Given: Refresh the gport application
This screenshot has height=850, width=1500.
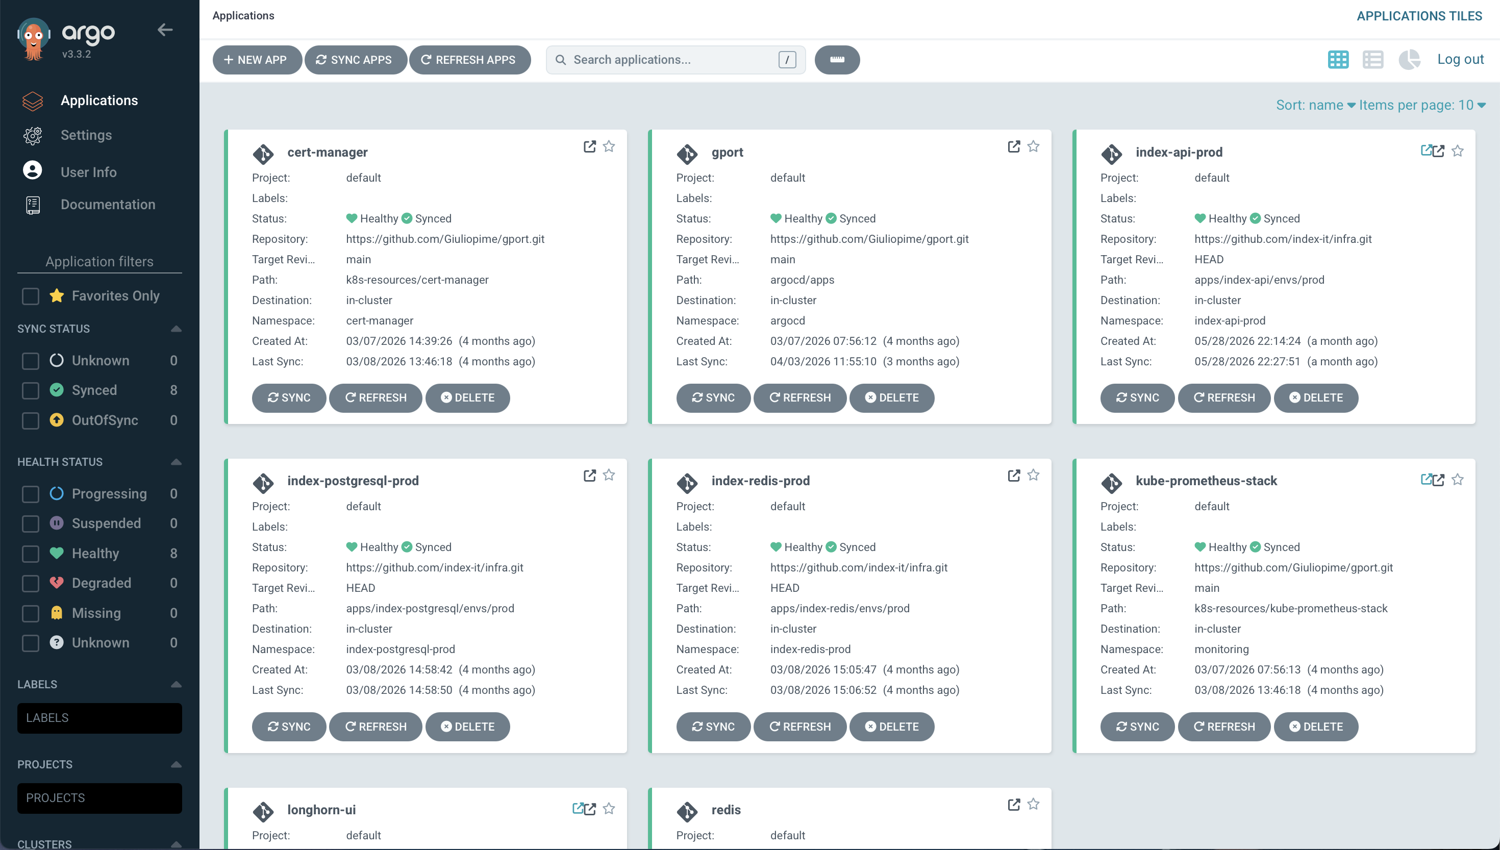Looking at the screenshot, I should (x=799, y=397).
